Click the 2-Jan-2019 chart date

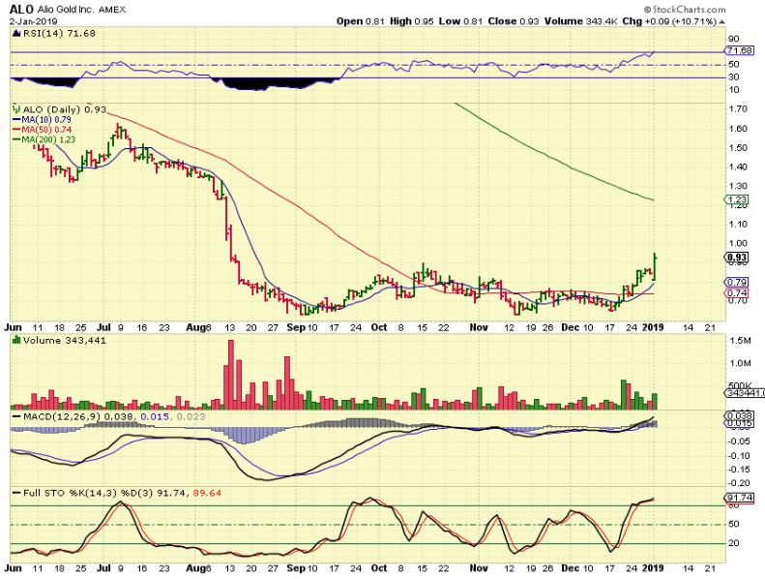(33, 21)
